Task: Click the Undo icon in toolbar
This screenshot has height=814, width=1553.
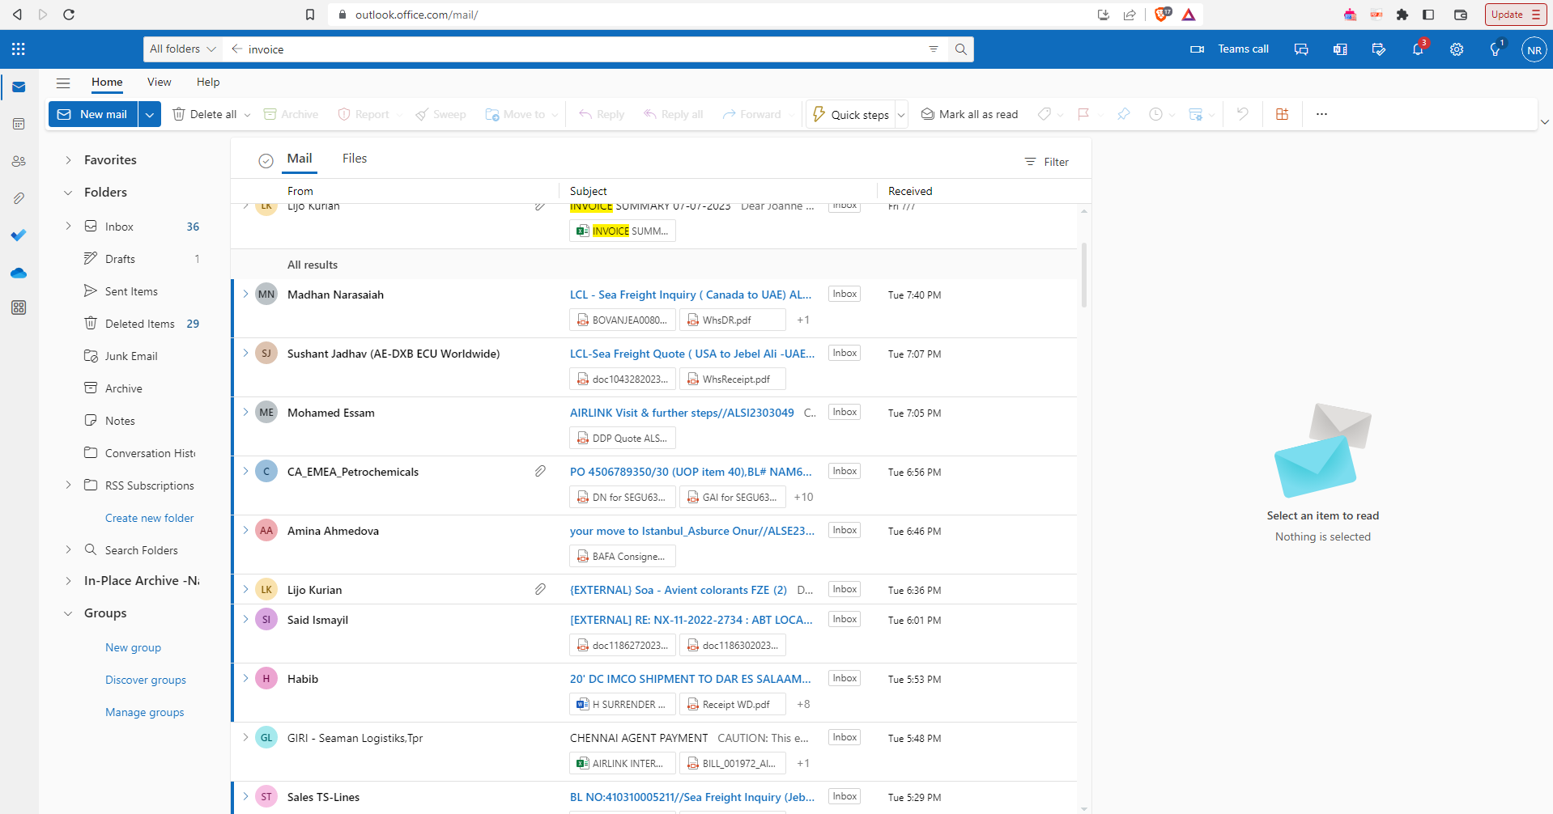Action: (1242, 114)
